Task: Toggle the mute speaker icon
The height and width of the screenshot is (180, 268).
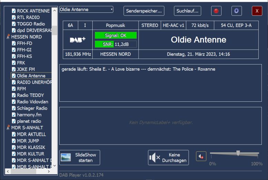Action: point(201,157)
